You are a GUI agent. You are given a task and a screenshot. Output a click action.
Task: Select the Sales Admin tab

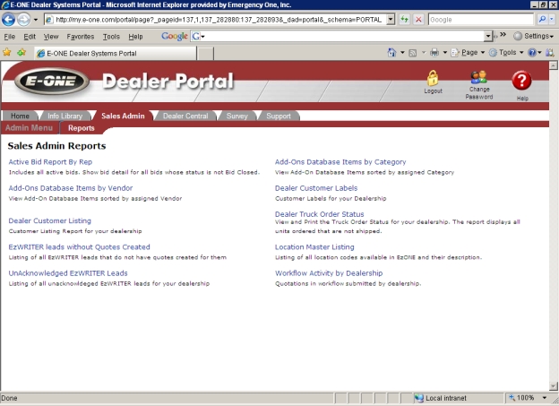(x=123, y=116)
